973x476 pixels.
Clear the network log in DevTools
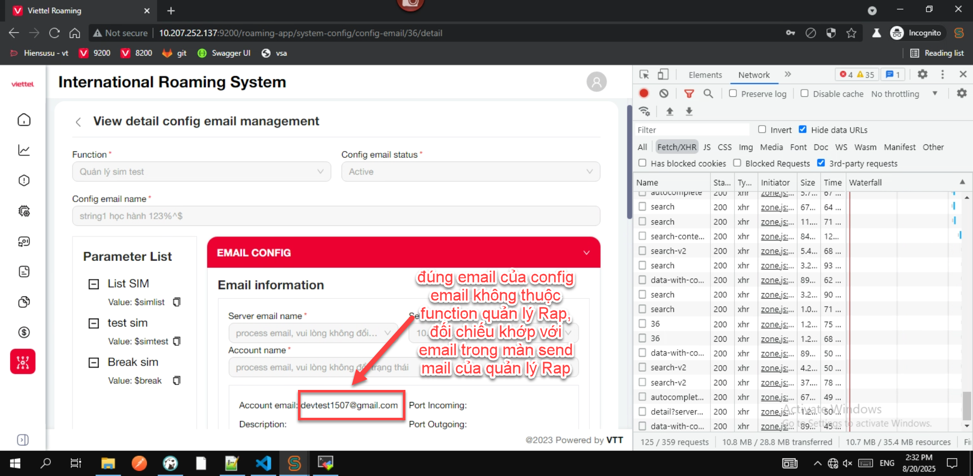(x=664, y=94)
